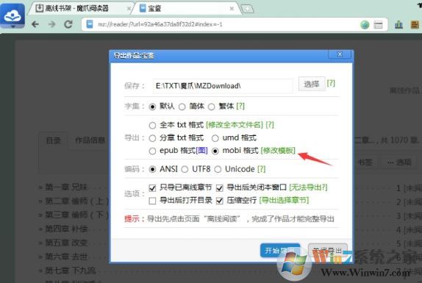
Task: Open the 作品信息 tab in reader window
Action: (x=90, y=140)
